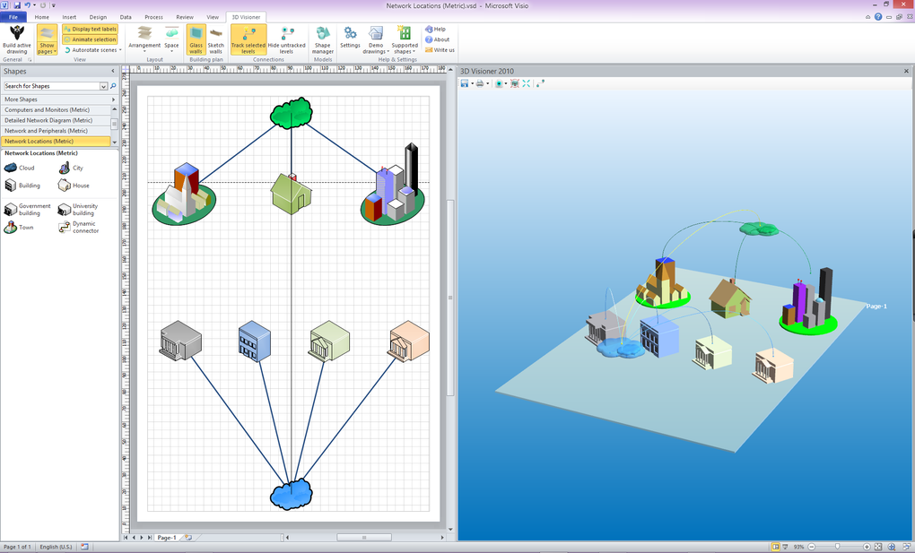Click 3D Visioner save image icon

pos(465,83)
